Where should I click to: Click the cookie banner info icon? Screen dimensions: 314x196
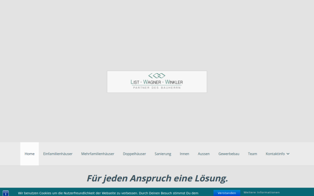click(x=6, y=193)
